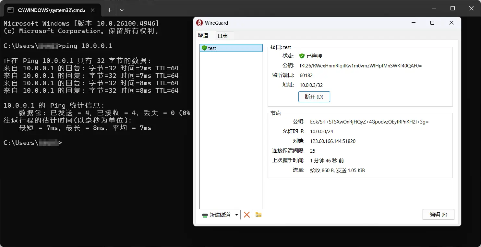
Task: Click the green connected status shield icon
Action: coord(302,56)
